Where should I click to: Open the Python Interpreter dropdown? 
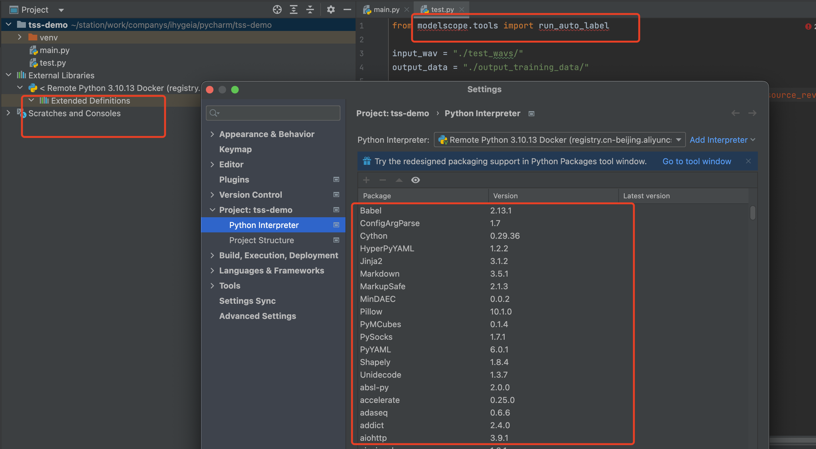(559, 140)
